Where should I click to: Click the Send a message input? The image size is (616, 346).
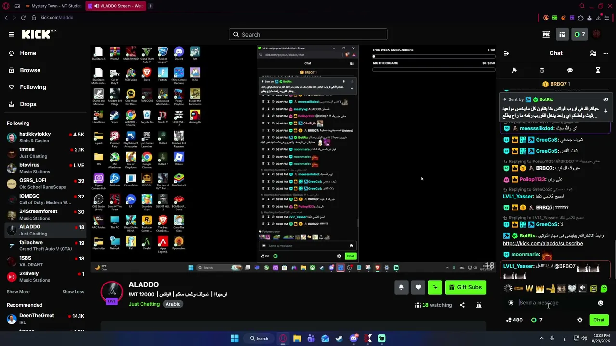coord(556,303)
